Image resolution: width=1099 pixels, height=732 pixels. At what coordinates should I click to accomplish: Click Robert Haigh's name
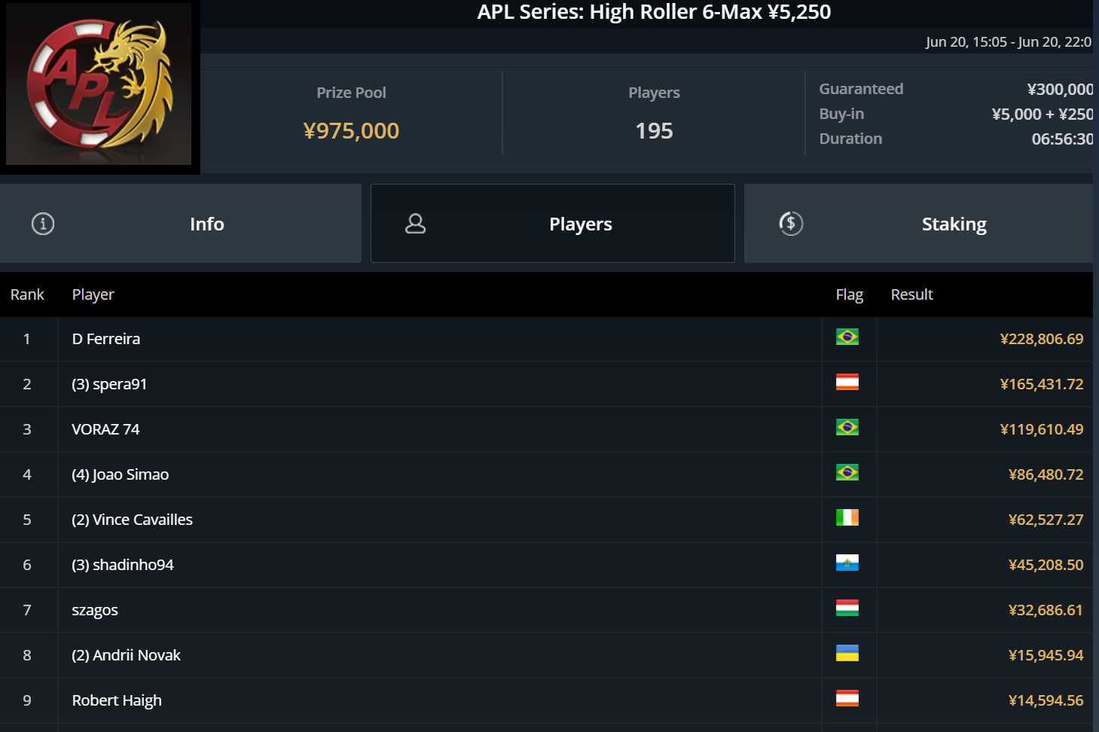117,700
